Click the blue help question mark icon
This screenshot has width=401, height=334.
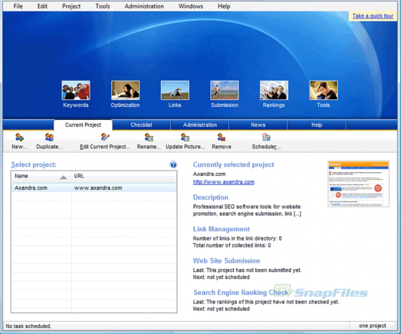(173, 164)
